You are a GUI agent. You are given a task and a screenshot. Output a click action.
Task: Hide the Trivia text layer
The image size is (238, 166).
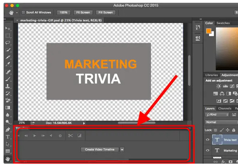pyautogui.click(x=208, y=140)
